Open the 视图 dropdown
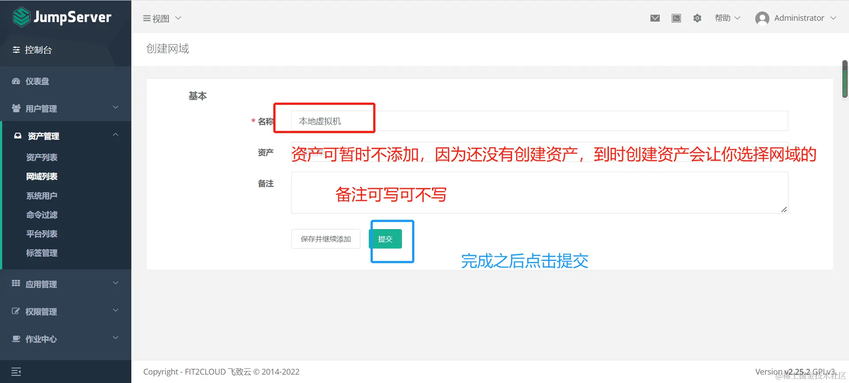849x383 pixels. point(162,19)
